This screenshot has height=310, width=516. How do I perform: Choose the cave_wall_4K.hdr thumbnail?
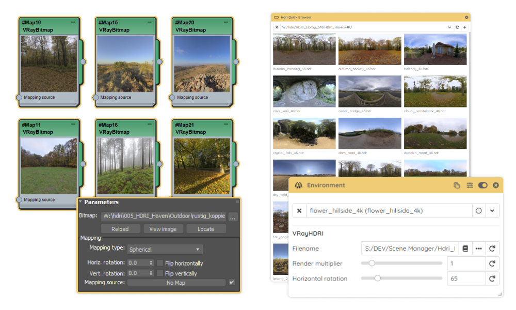click(304, 91)
